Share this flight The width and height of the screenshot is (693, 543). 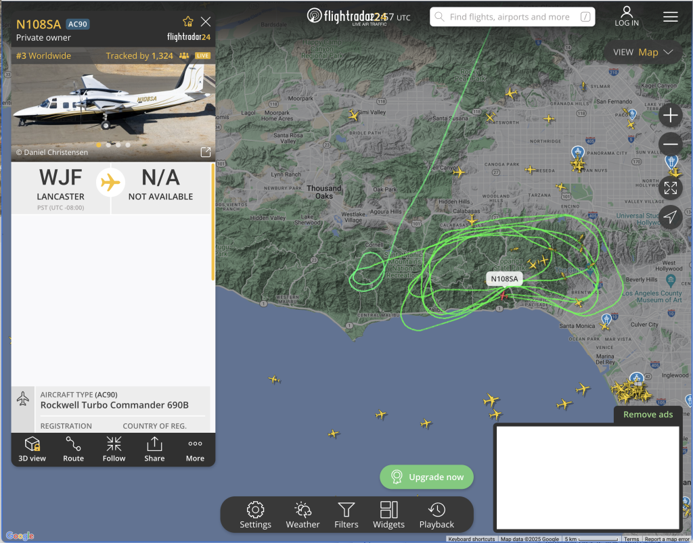[x=154, y=449]
